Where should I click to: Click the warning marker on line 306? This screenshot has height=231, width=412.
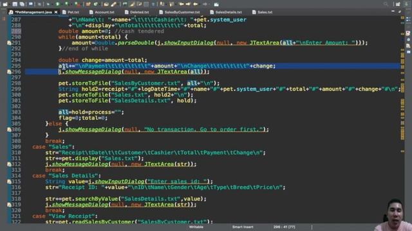[x=9, y=130]
